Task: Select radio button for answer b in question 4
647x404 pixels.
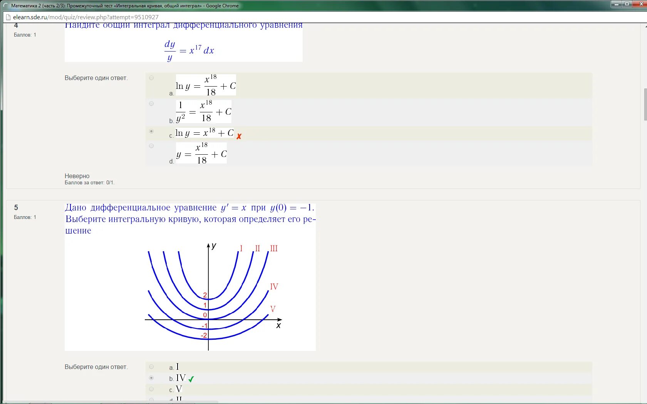Action: point(151,104)
